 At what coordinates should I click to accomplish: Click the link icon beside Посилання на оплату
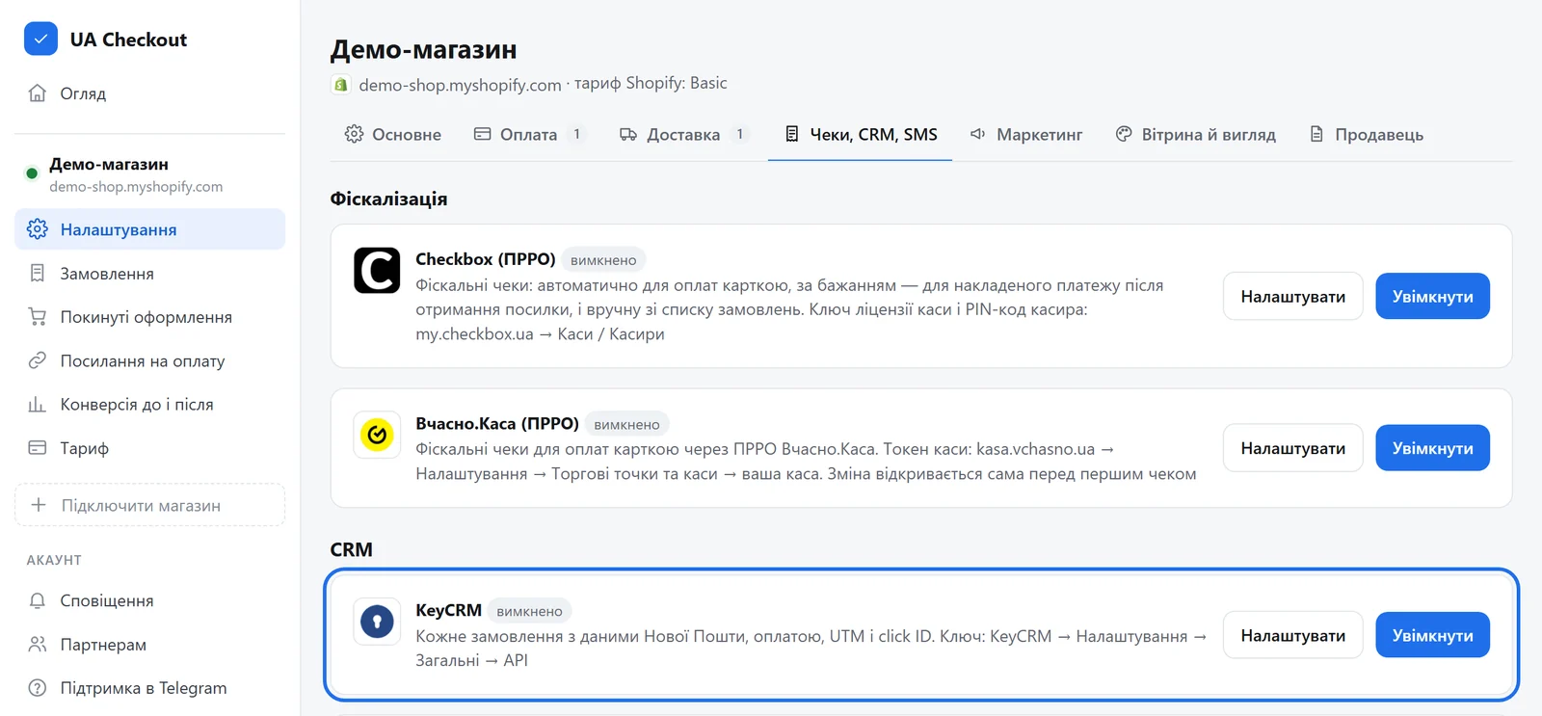38,360
